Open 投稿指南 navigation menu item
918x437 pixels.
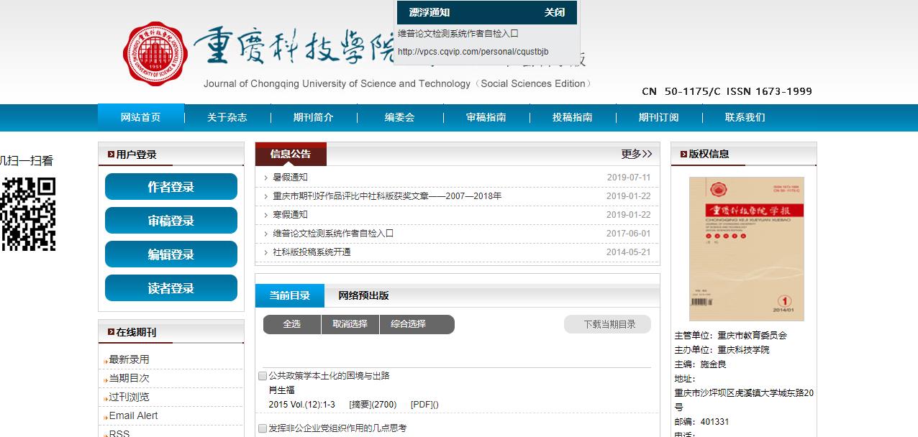[572, 117]
